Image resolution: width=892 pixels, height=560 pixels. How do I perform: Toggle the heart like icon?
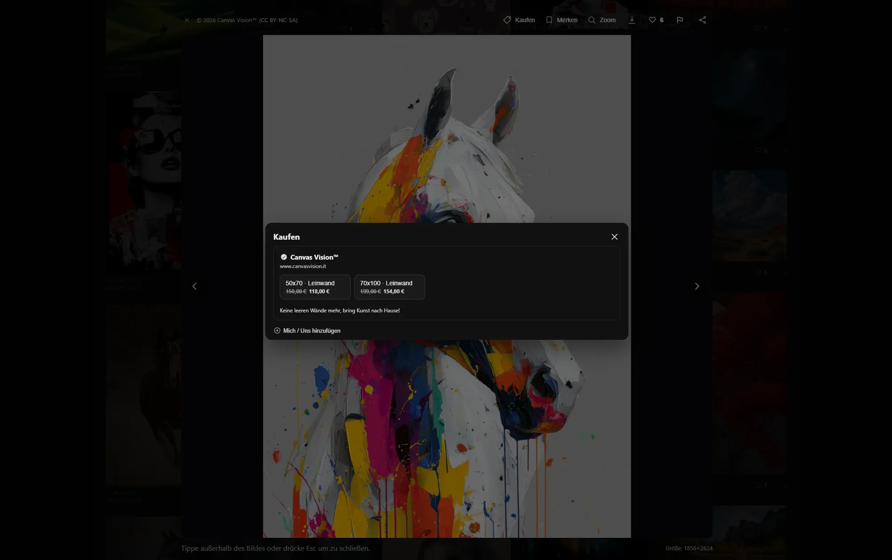pos(652,19)
